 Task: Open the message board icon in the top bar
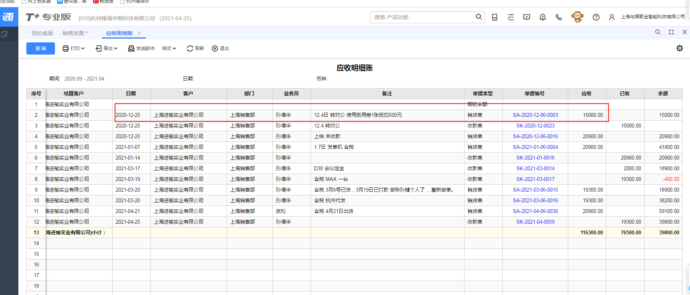click(x=527, y=17)
